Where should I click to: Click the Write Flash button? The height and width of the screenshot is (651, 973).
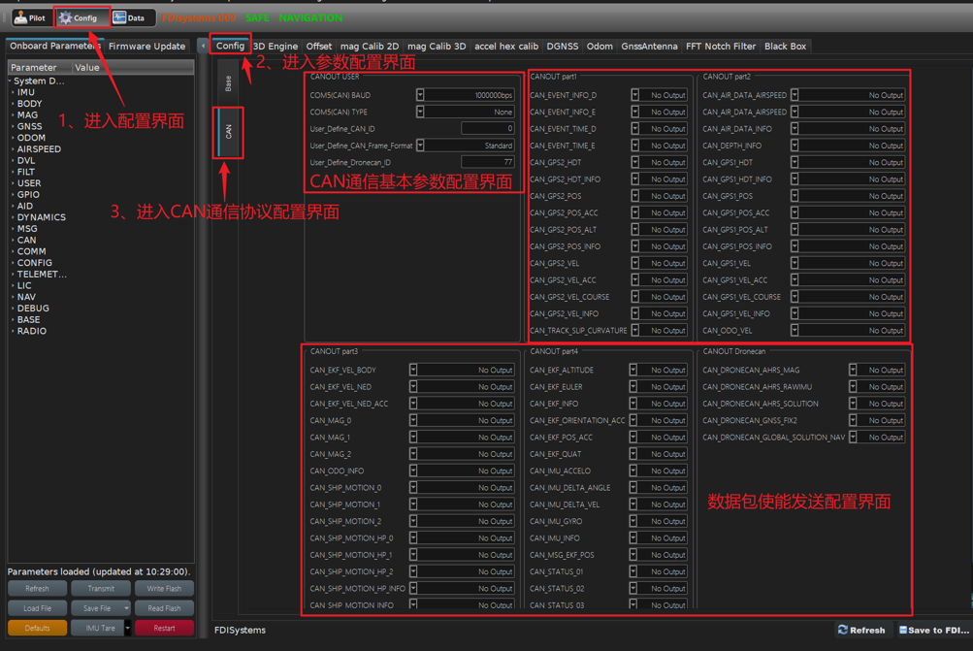tap(164, 588)
